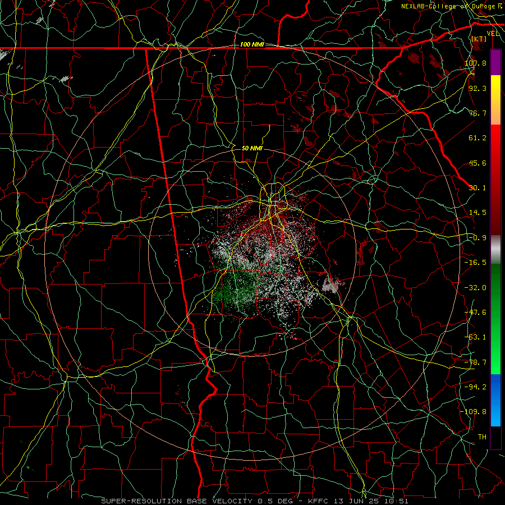
Task: Click the VEL legend title
Action: 493,34
